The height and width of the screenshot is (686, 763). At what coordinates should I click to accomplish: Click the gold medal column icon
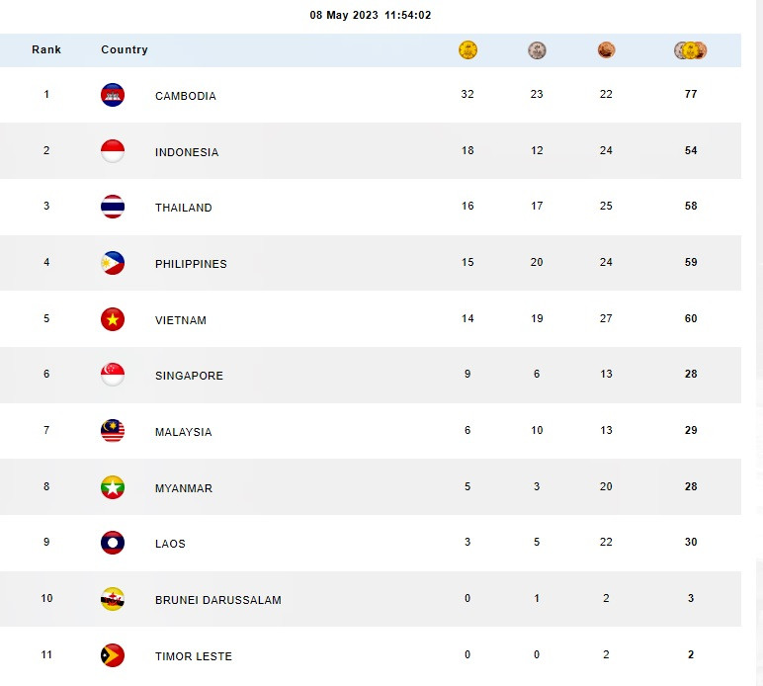[467, 49]
